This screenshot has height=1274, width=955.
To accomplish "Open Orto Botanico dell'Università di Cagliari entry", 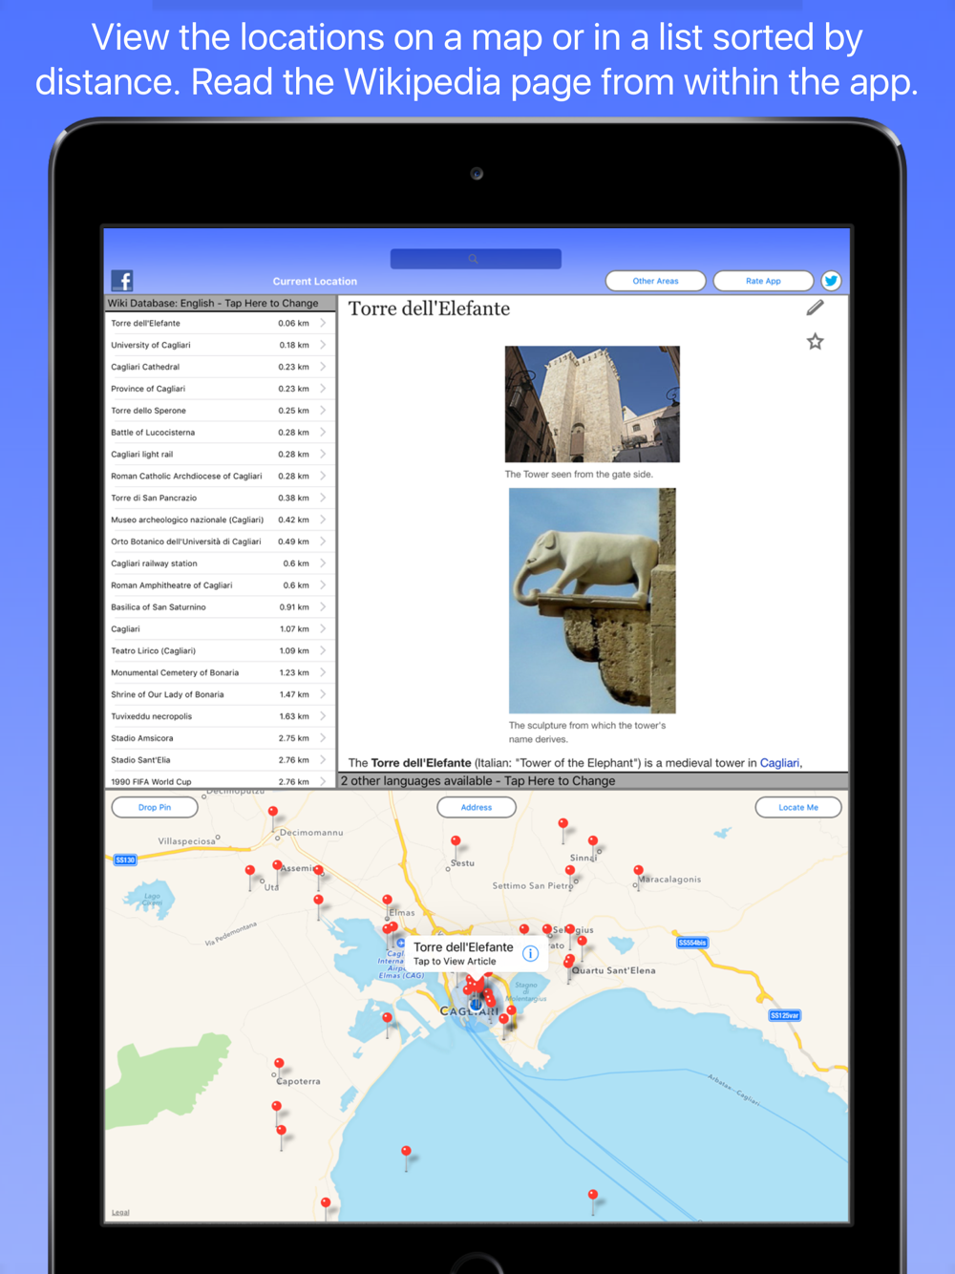I will tap(221, 541).
